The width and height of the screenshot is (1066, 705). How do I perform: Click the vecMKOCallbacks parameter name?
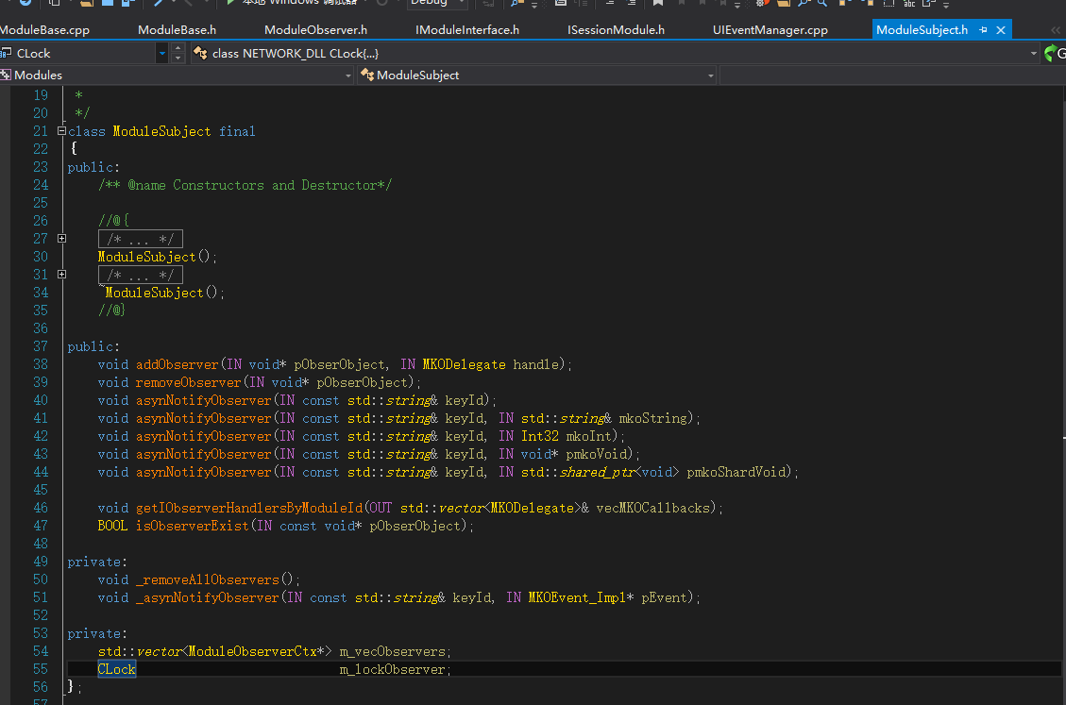point(652,508)
